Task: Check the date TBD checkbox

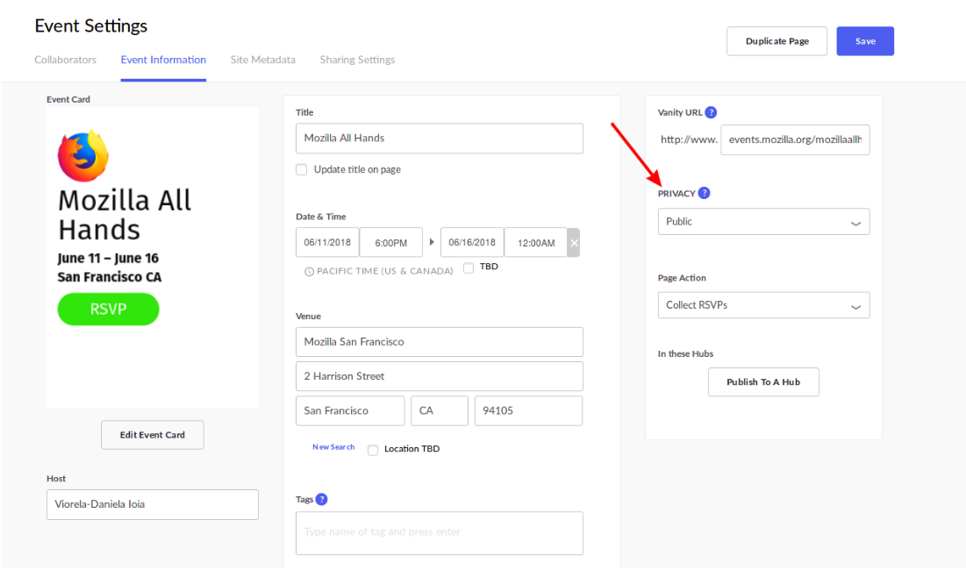Action: tap(469, 267)
